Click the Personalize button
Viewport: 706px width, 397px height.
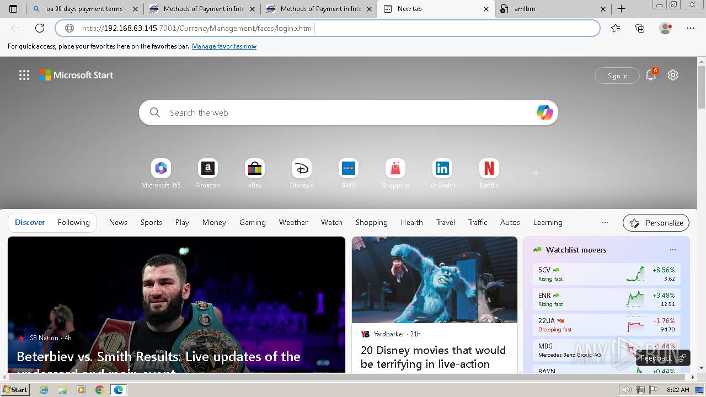656,223
